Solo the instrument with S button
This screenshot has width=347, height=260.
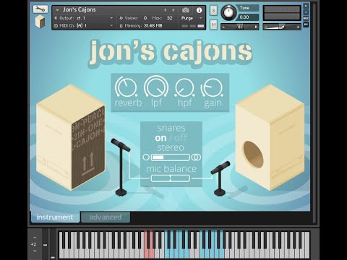(213, 11)
